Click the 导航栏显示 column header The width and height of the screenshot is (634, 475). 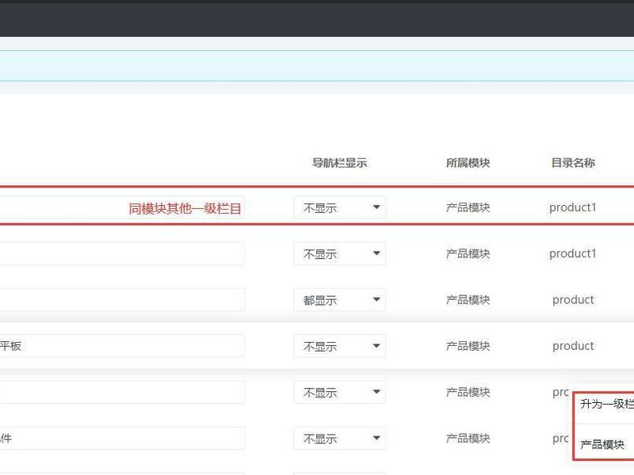point(340,163)
